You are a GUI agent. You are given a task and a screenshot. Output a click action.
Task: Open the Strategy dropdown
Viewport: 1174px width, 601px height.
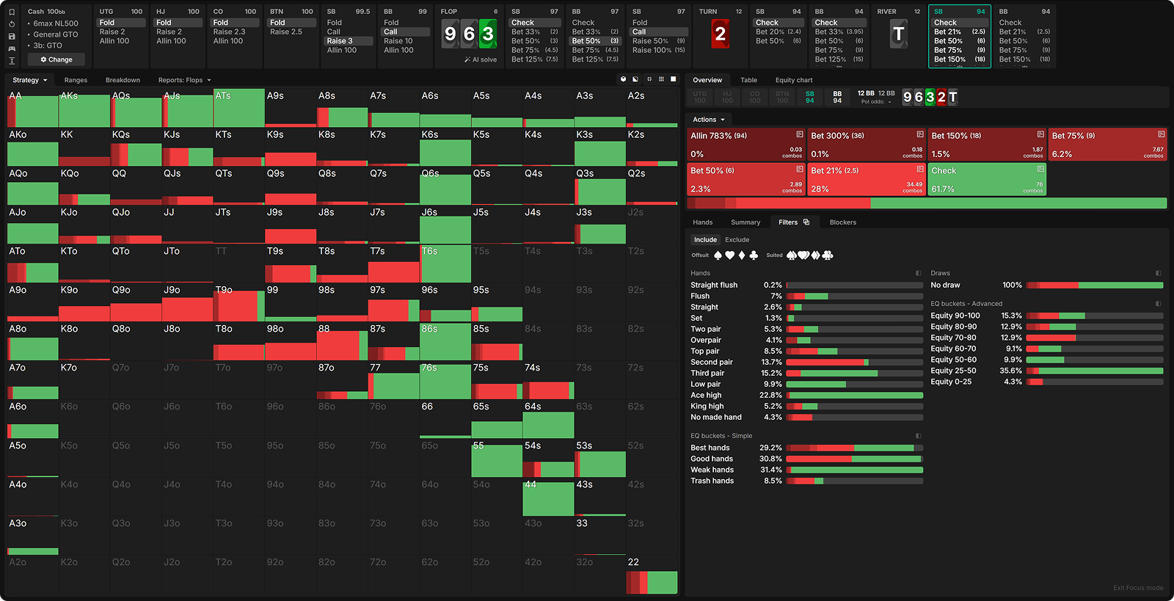tap(30, 80)
